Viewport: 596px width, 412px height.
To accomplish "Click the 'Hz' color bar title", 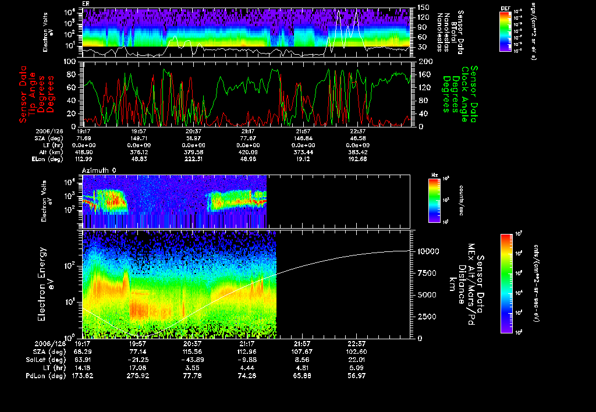I will pos(434,175).
